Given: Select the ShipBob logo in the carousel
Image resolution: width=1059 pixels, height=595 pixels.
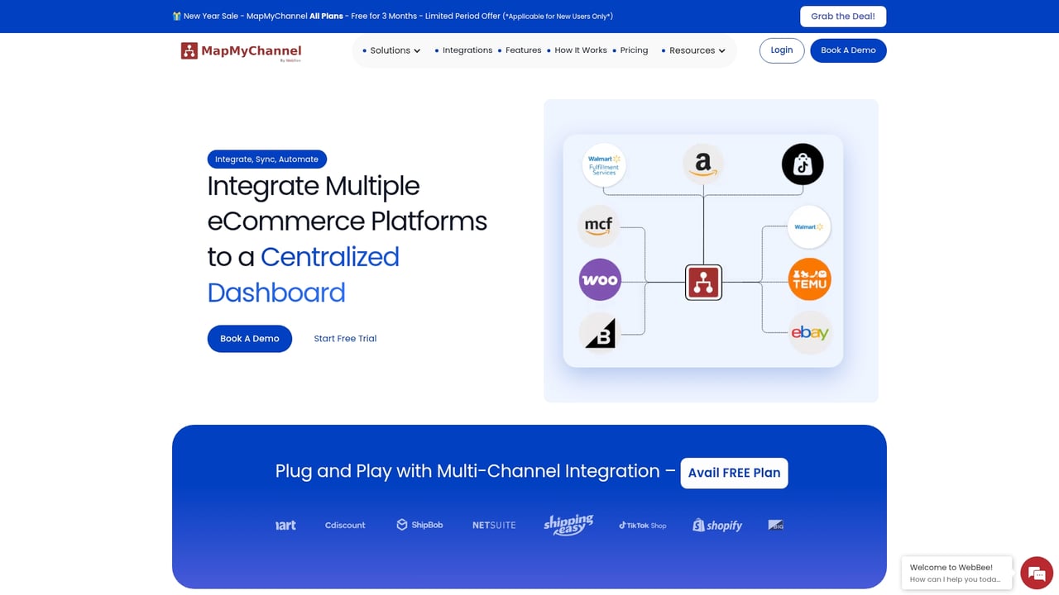Looking at the screenshot, I should tap(419, 525).
